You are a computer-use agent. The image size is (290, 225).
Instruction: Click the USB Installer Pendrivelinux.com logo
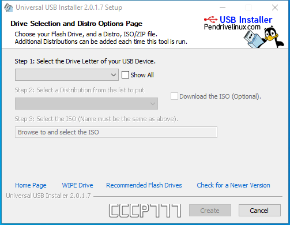[x=238, y=23]
